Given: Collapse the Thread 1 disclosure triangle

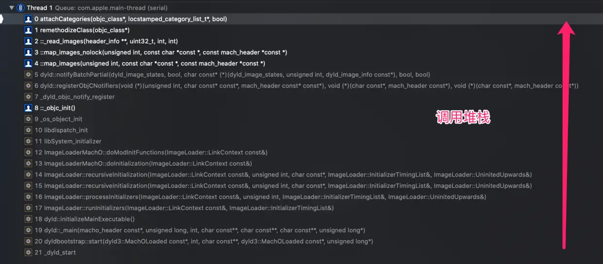Looking at the screenshot, I should 12,8.
